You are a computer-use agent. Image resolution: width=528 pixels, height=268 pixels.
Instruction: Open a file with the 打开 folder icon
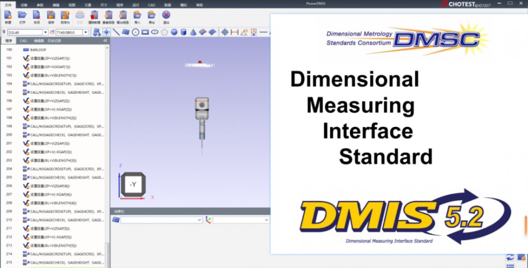(22, 17)
